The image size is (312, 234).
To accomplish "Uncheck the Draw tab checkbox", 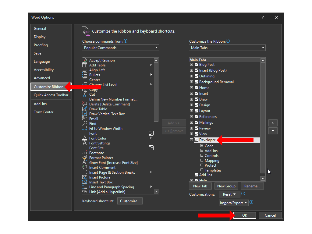I will point(197,99).
